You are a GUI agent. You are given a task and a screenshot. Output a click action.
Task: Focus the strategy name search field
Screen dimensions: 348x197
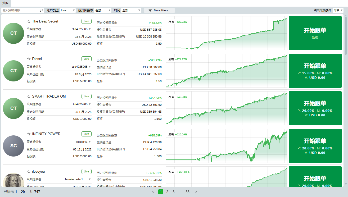tap(23, 10)
